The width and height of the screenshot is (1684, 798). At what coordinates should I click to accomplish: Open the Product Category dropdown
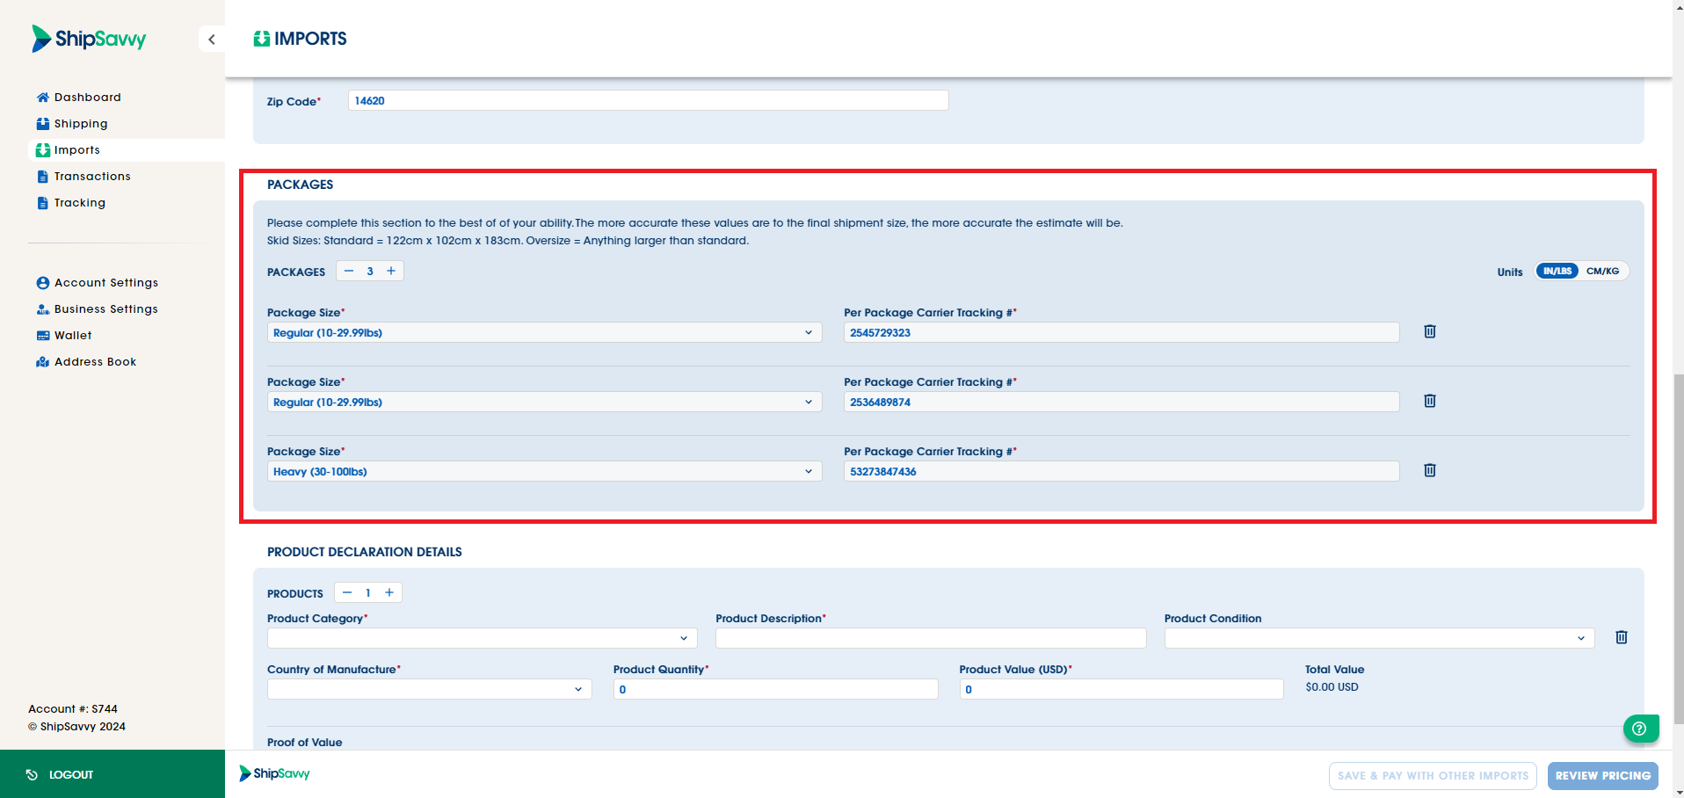tap(482, 638)
